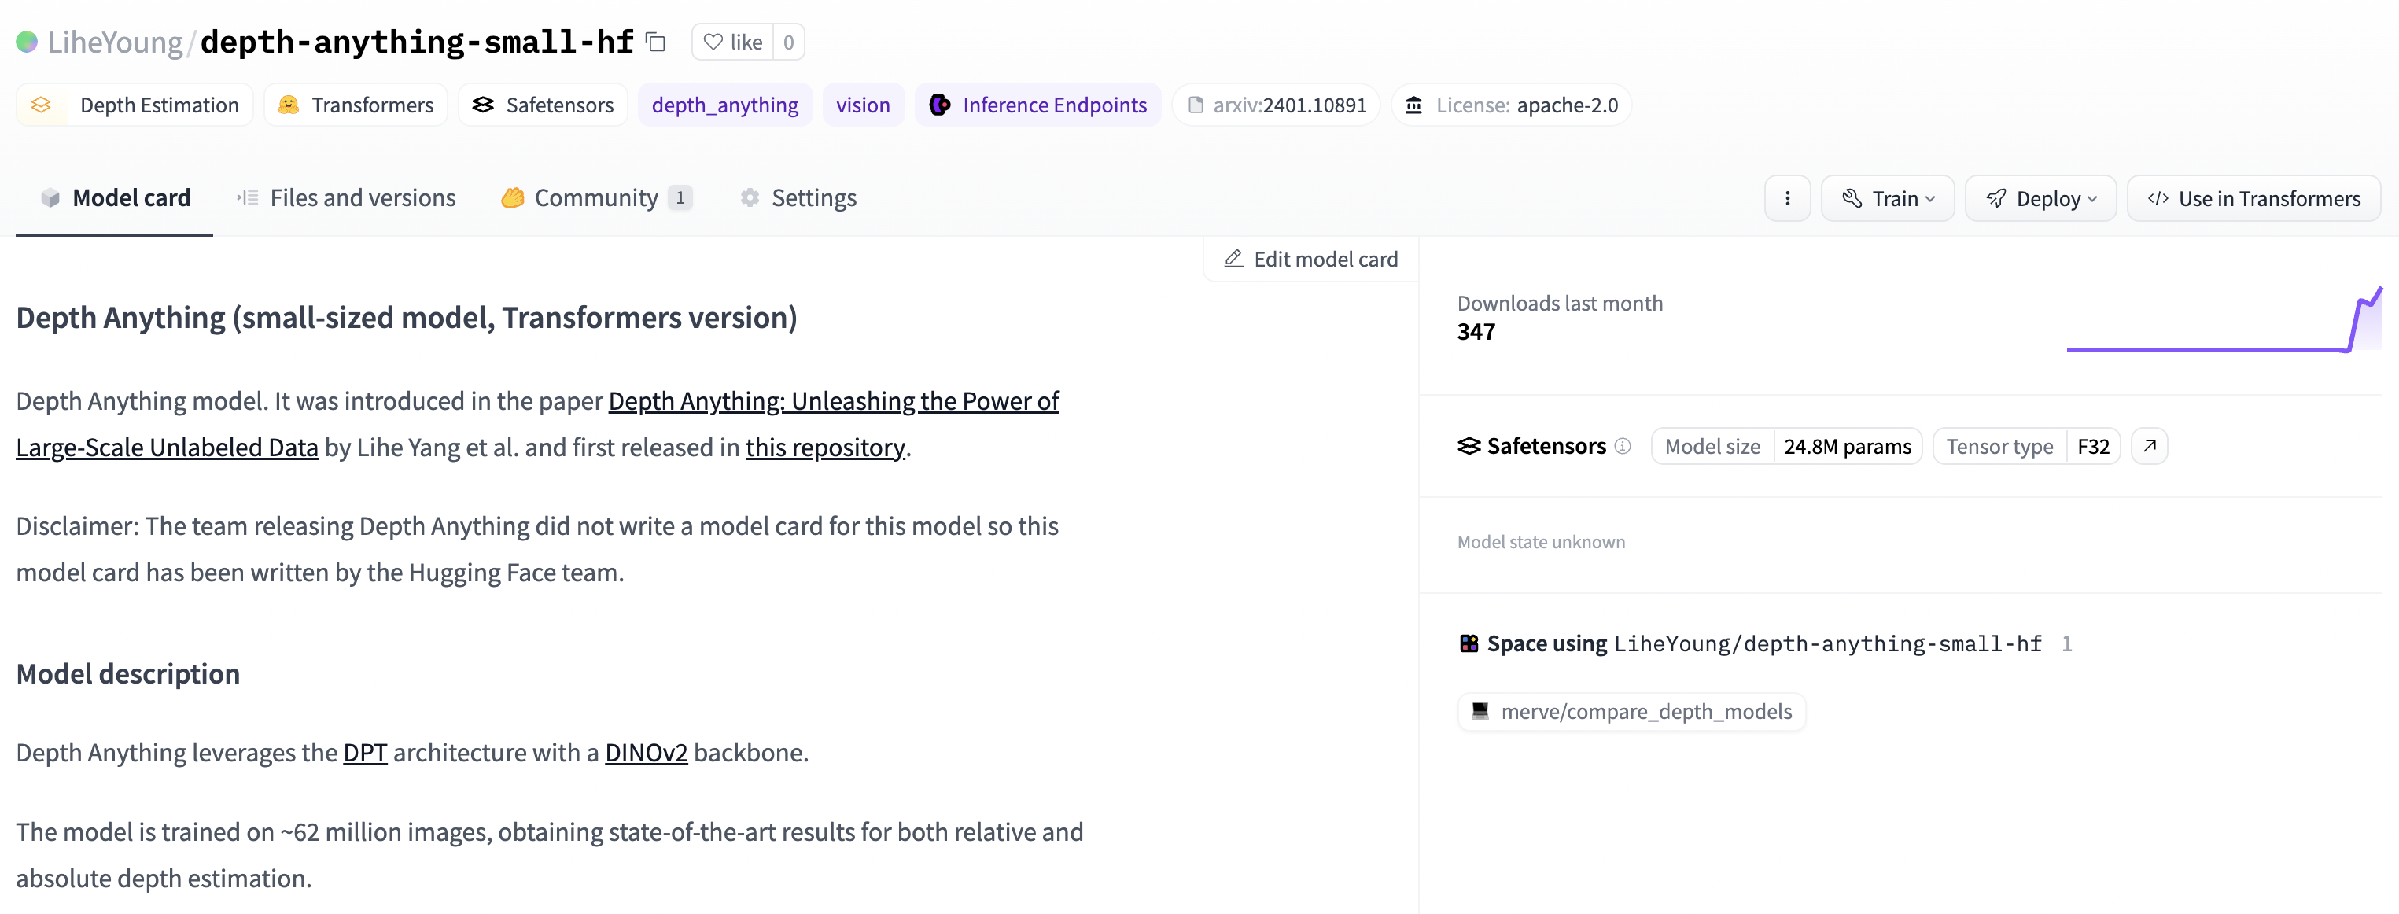
Task: Switch to the Community tab
Action: [595, 196]
